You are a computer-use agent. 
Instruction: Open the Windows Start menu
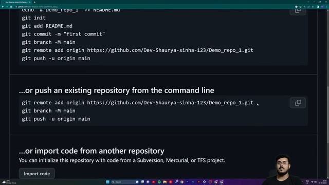[107, 182]
